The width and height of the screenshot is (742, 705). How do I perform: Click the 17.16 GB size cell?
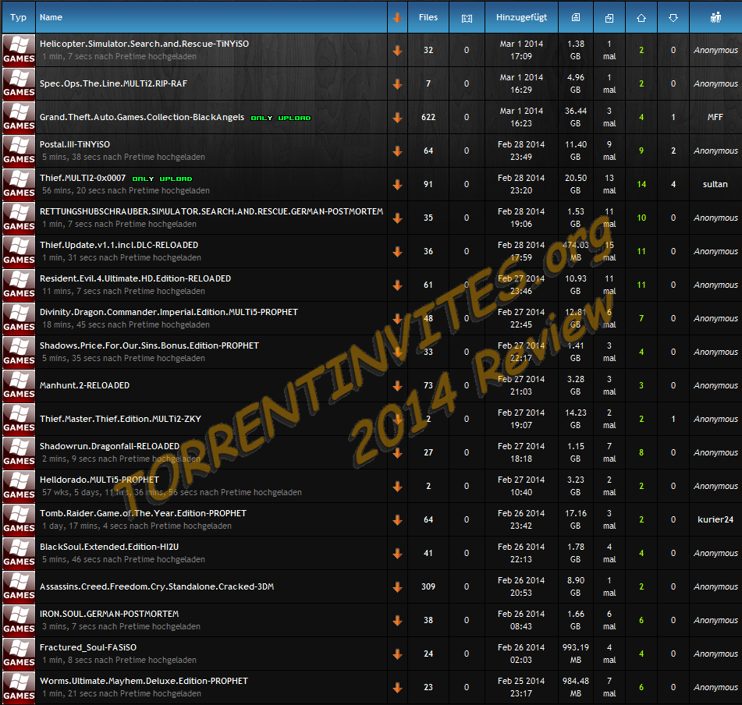(576, 519)
